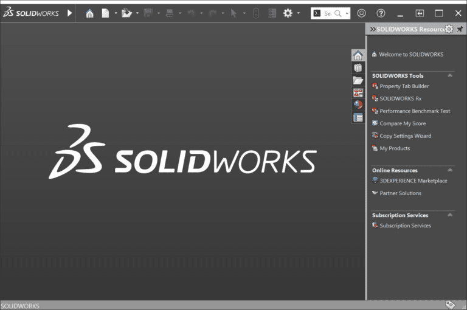Click the Undo icon
The width and height of the screenshot is (467, 310).
pos(191,13)
